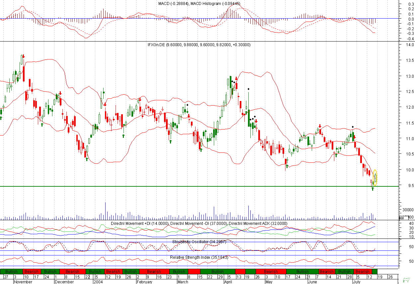Image resolution: width=415 pixels, height=284 pixels.
Task: Click the December month label
Action: (x=64, y=282)
